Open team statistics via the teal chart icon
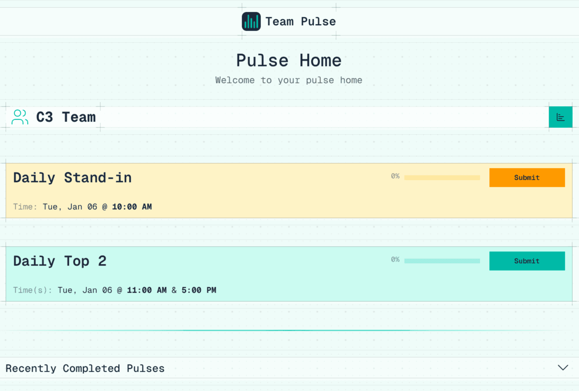579x391 pixels. tap(560, 117)
